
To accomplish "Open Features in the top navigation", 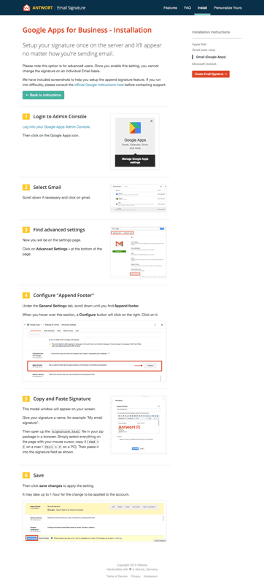I will coord(171,7).
